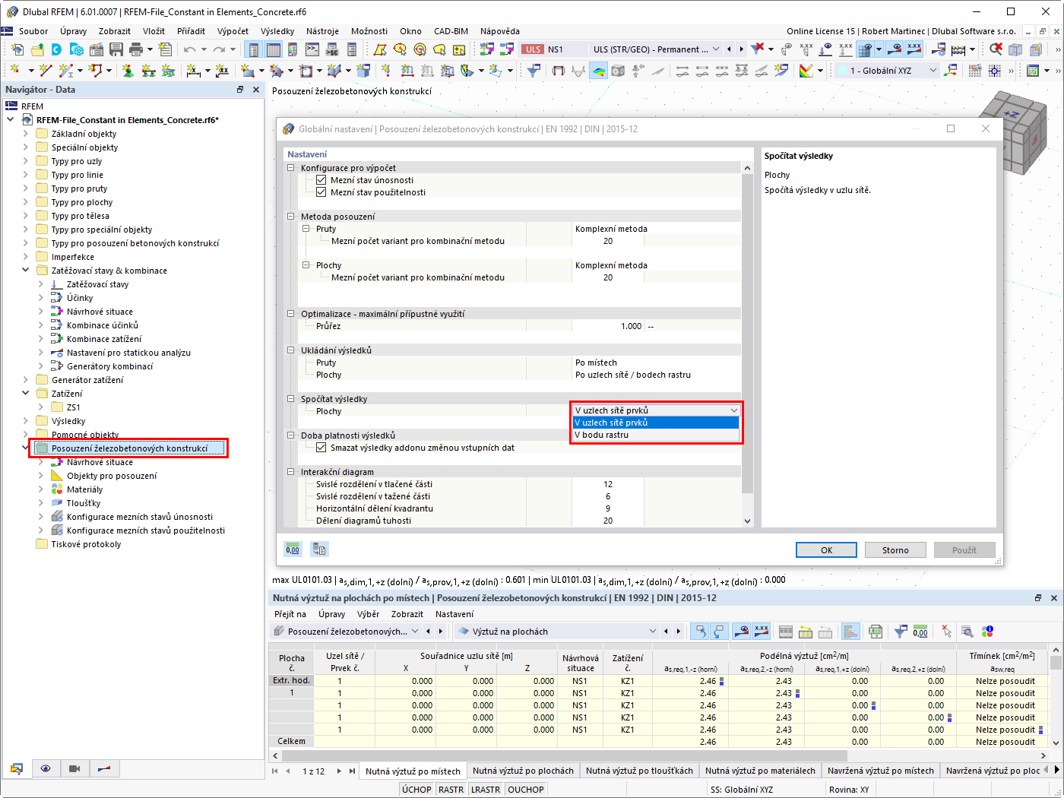Click the Save floppy disk icon

coord(116,49)
